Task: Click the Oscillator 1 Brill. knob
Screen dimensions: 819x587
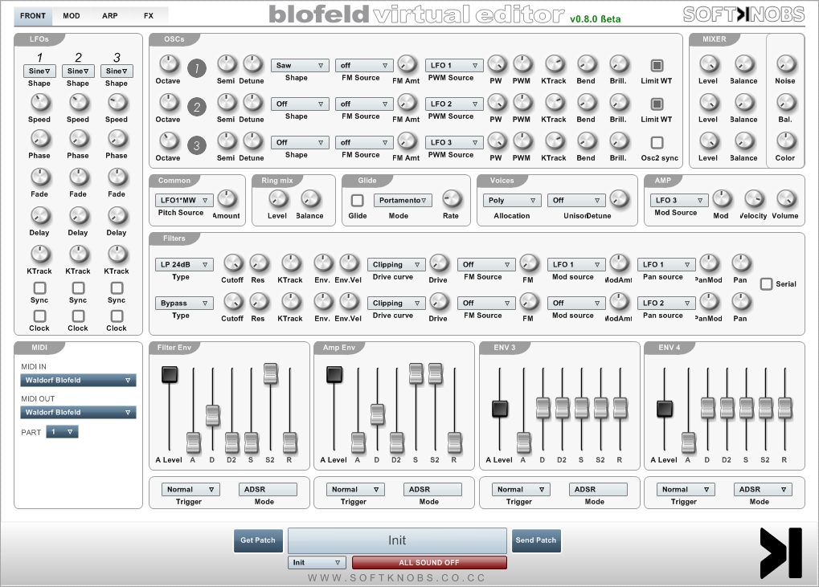Action: pyautogui.click(x=618, y=64)
